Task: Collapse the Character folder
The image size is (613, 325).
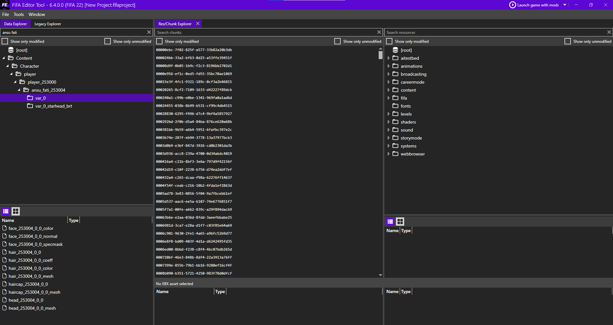Action: (x=7, y=66)
